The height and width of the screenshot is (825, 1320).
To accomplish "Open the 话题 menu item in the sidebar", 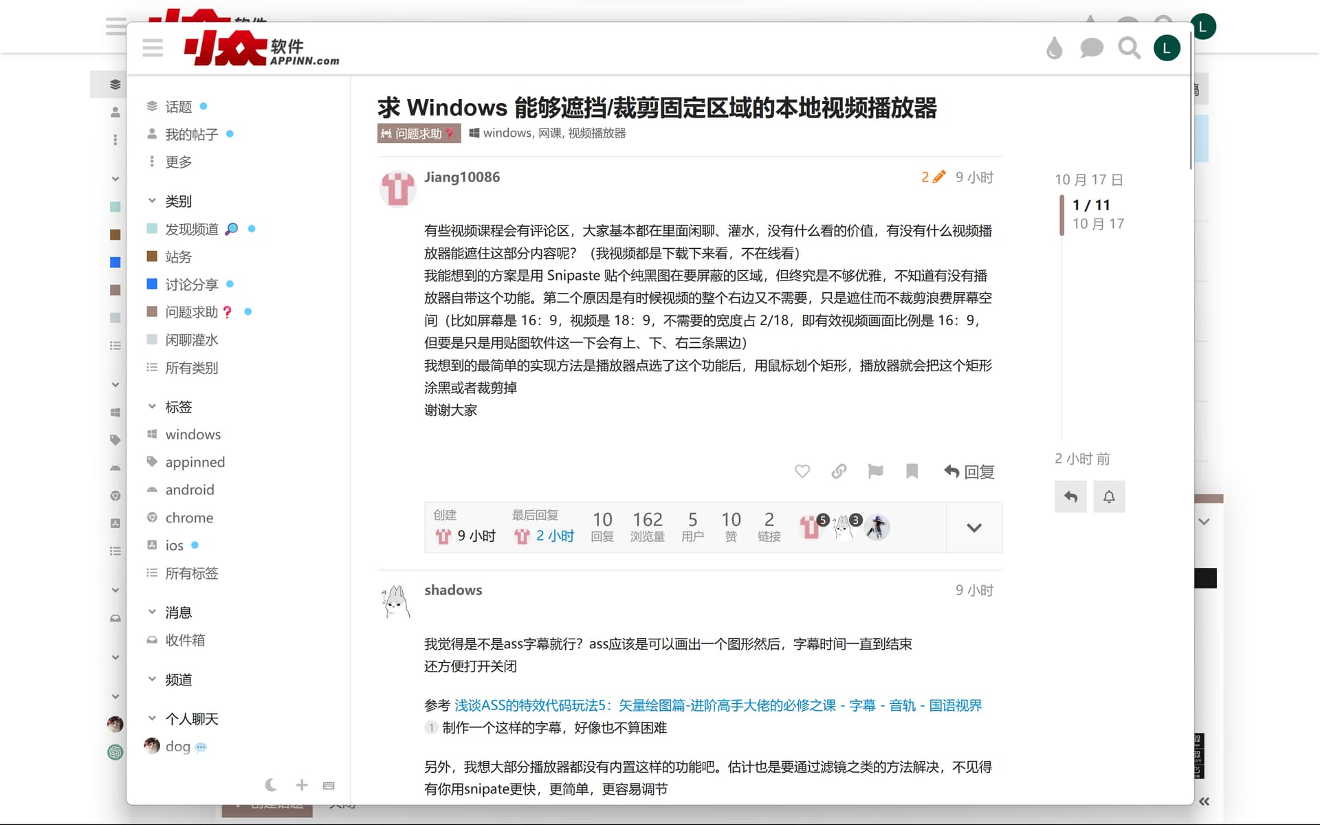I will 178,107.
